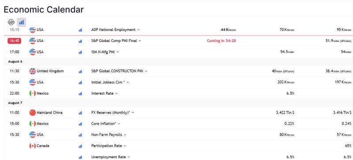Viewport: 353px width, 160px height.
Task: Click the 6.5% Mexico Interest Rate value
Action: [290, 93]
